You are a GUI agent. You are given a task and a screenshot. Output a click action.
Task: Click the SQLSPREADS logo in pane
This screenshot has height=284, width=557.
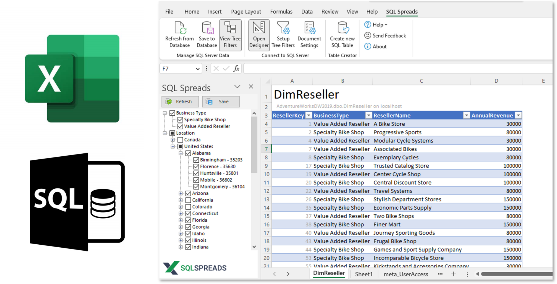click(195, 268)
